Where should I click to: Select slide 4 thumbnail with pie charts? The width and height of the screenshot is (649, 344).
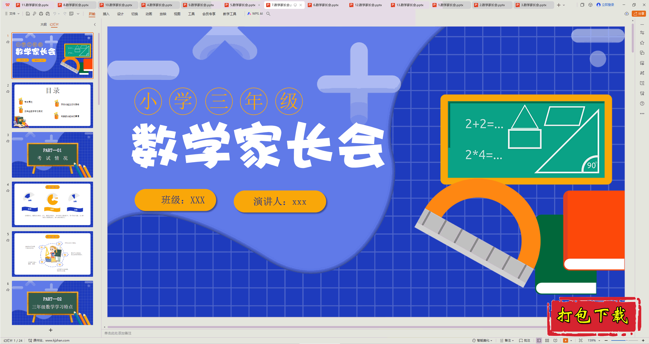52,204
